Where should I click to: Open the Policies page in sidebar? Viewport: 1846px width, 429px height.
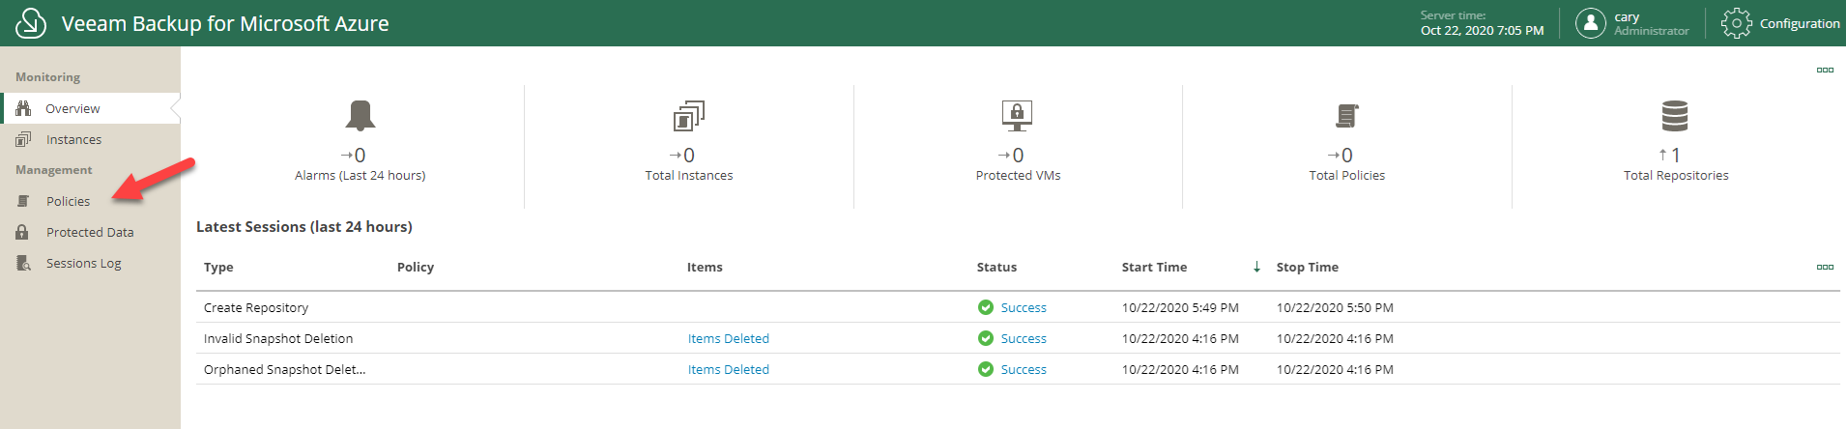[68, 201]
